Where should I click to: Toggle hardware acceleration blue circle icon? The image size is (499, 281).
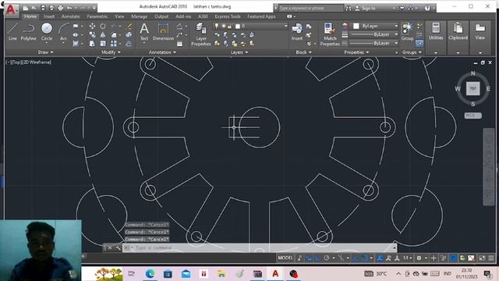point(454,258)
